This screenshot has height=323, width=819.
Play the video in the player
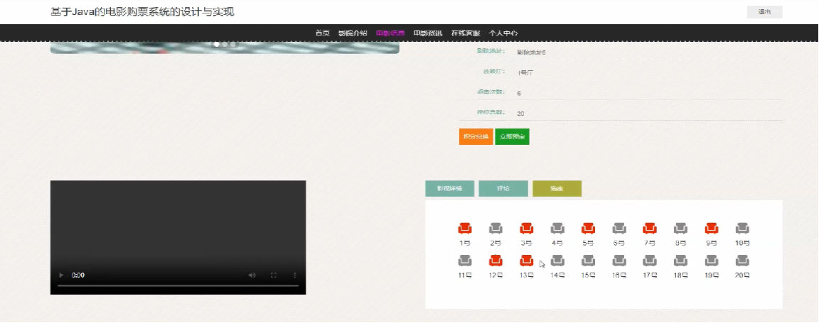[x=62, y=275]
